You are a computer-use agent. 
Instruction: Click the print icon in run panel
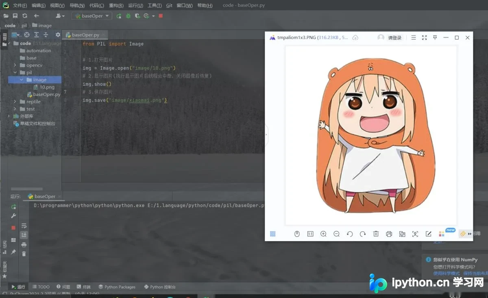tap(24, 245)
